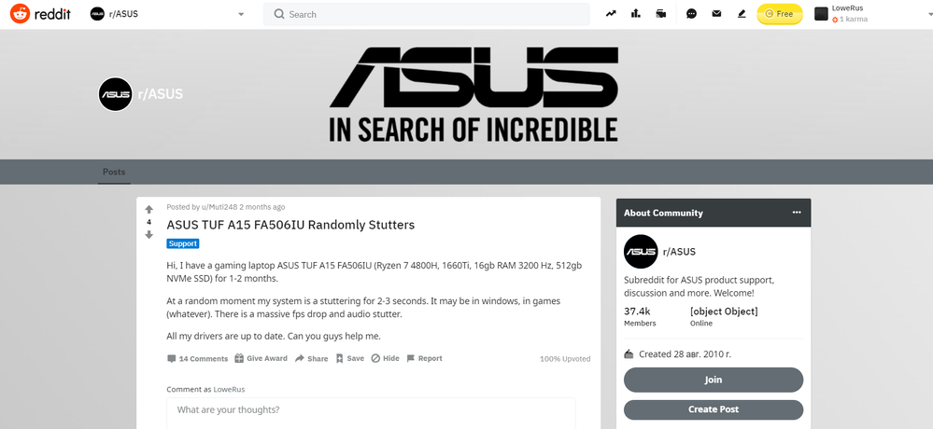Open the Popular trending arrow icon
The height and width of the screenshot is (429, 933).
point(611,14)
